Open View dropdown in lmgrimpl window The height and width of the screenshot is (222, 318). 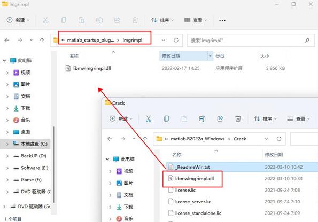coord(195,20)
